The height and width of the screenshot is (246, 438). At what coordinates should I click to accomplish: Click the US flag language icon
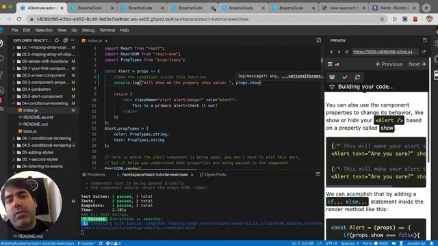click(x=337, y=64)
